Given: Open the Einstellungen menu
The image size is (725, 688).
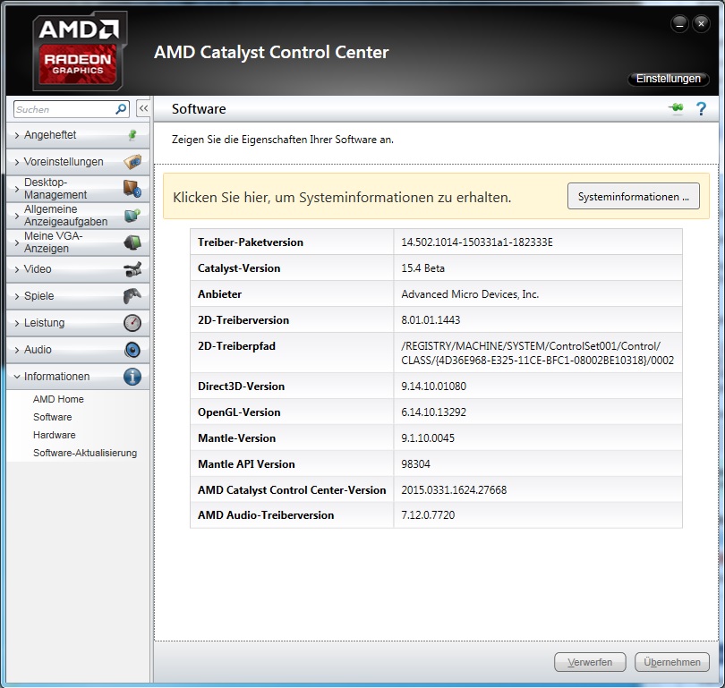Looking at the screenshot, I should tap(668, 79).
